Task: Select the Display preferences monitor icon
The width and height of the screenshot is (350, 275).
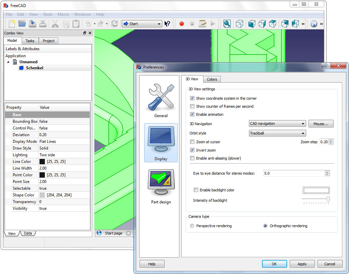Action: tap(161, 143)
